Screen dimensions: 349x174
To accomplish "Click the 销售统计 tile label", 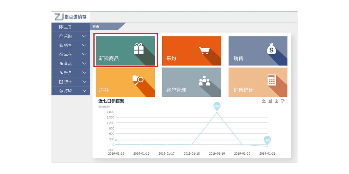I will click(x=243, y=90).
